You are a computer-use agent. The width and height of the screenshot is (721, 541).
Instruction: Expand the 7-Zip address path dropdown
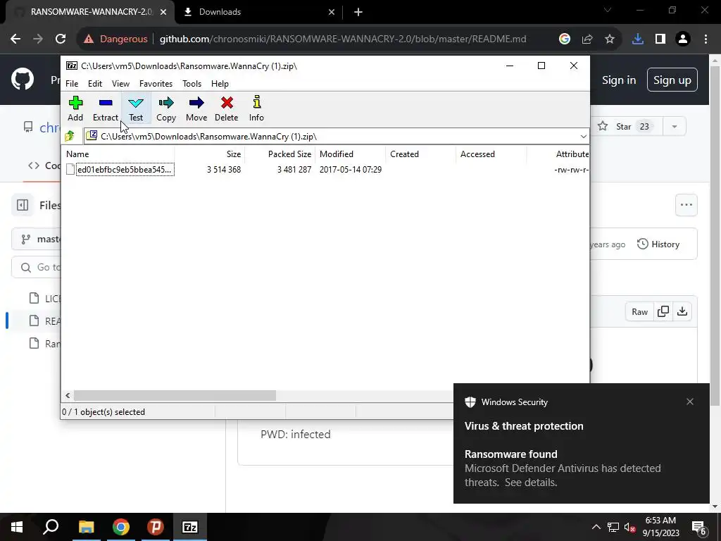[x=583, y=137]
